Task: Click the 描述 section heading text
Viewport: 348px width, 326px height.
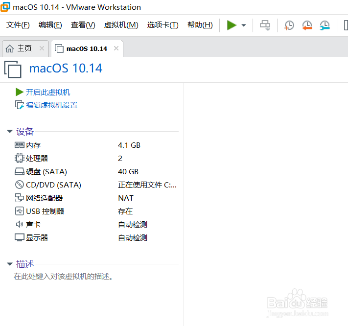Action: tap(25, 264)
